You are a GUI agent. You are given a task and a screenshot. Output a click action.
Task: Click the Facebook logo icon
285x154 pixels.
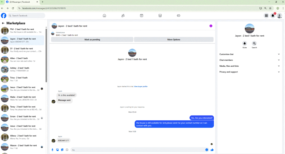coord(4,16)
